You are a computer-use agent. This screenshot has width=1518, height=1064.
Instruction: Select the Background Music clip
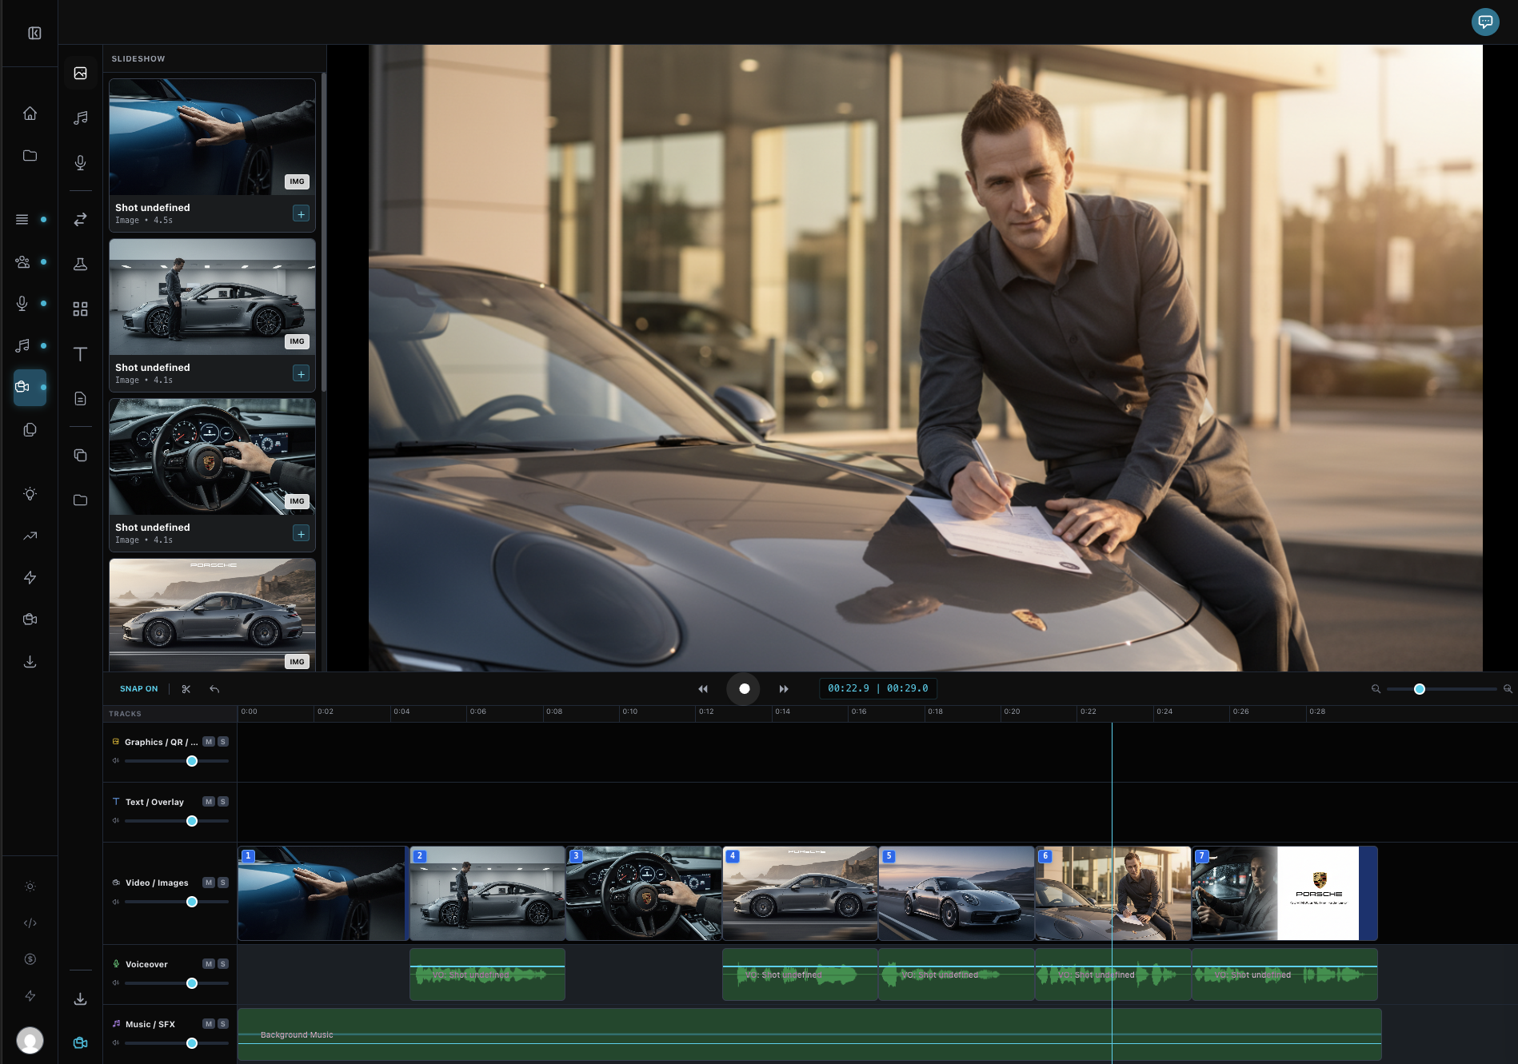point(809,1034)
